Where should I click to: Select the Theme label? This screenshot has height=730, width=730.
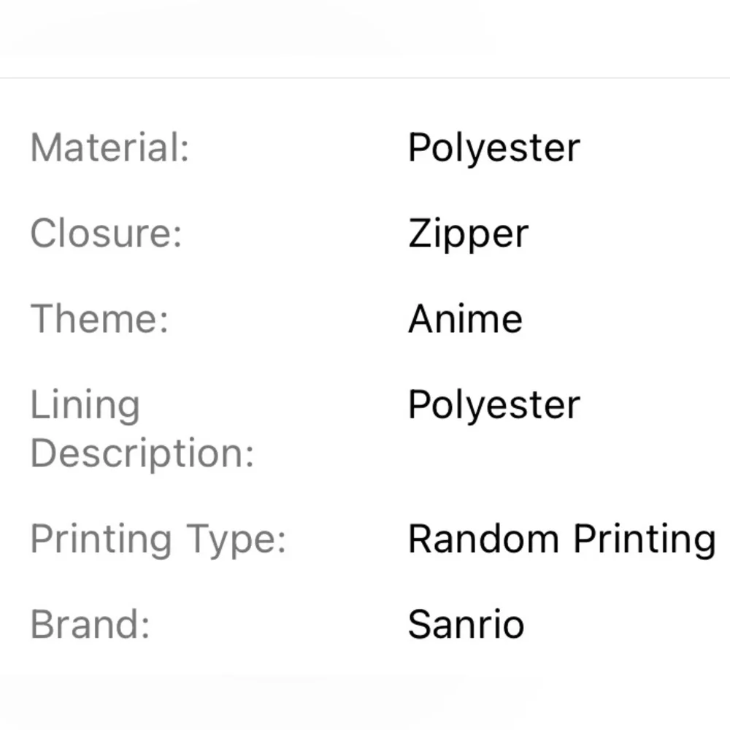99,319
